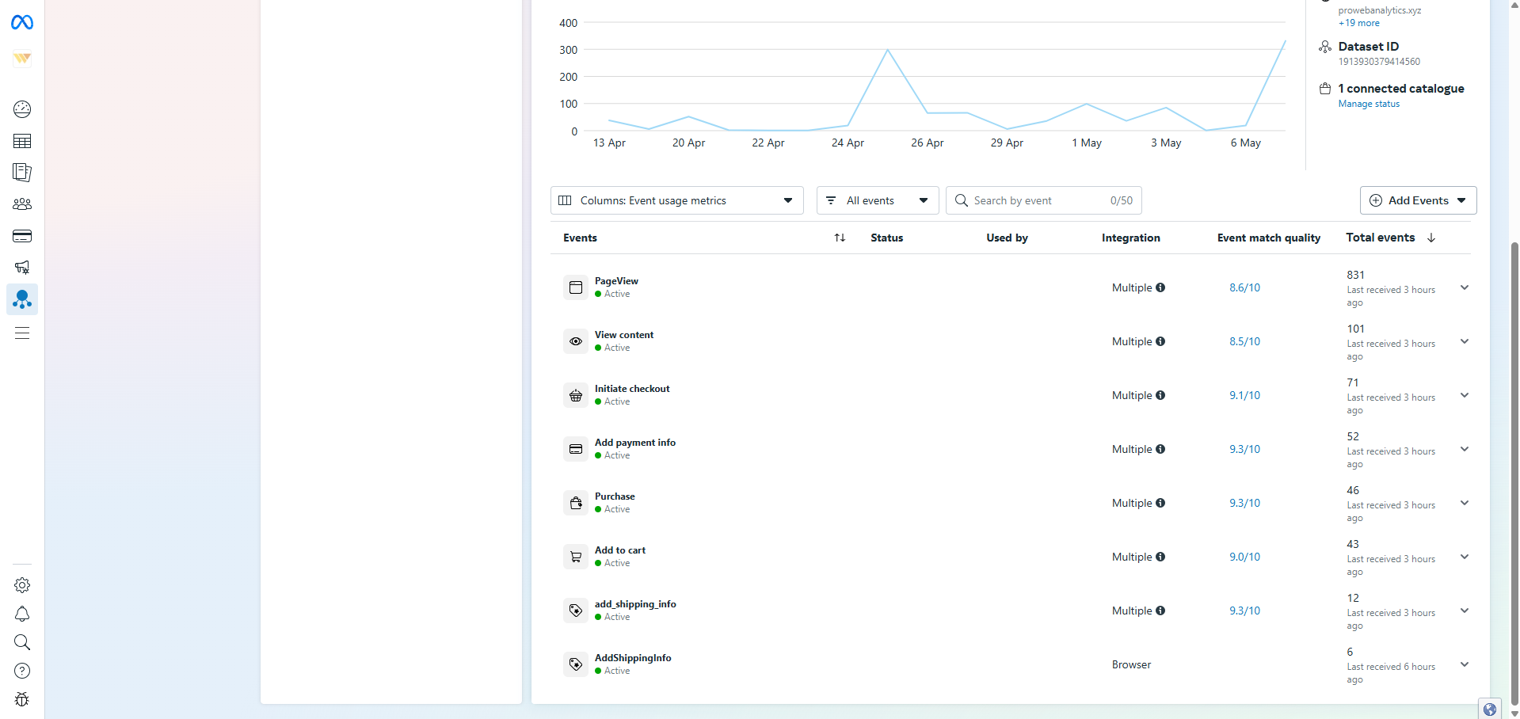Viewport: 1520px width, 719px height.
Task: Click the Search by event field
Action: click(x=1038, y=200)
